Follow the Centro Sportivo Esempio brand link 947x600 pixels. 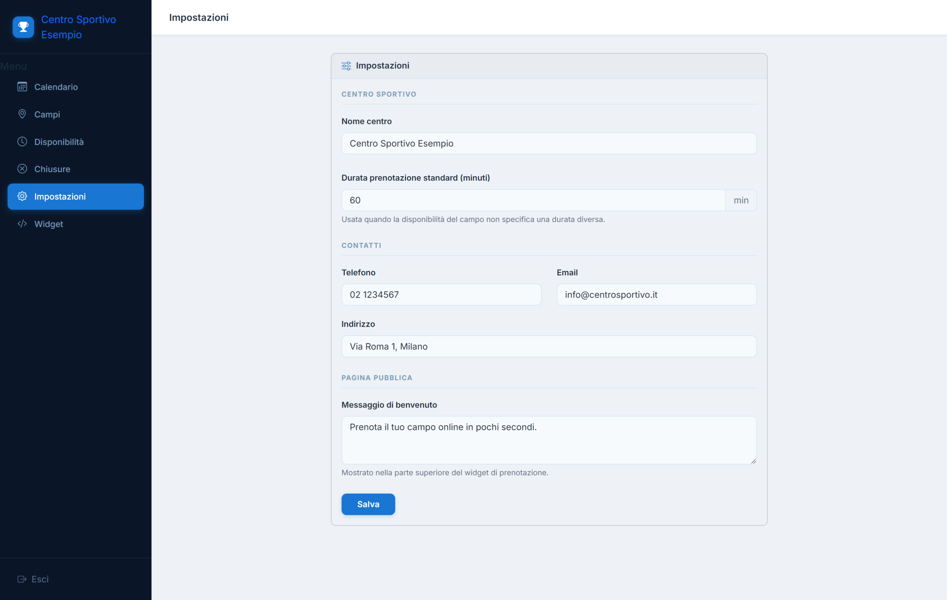click(x=78, y=27)
